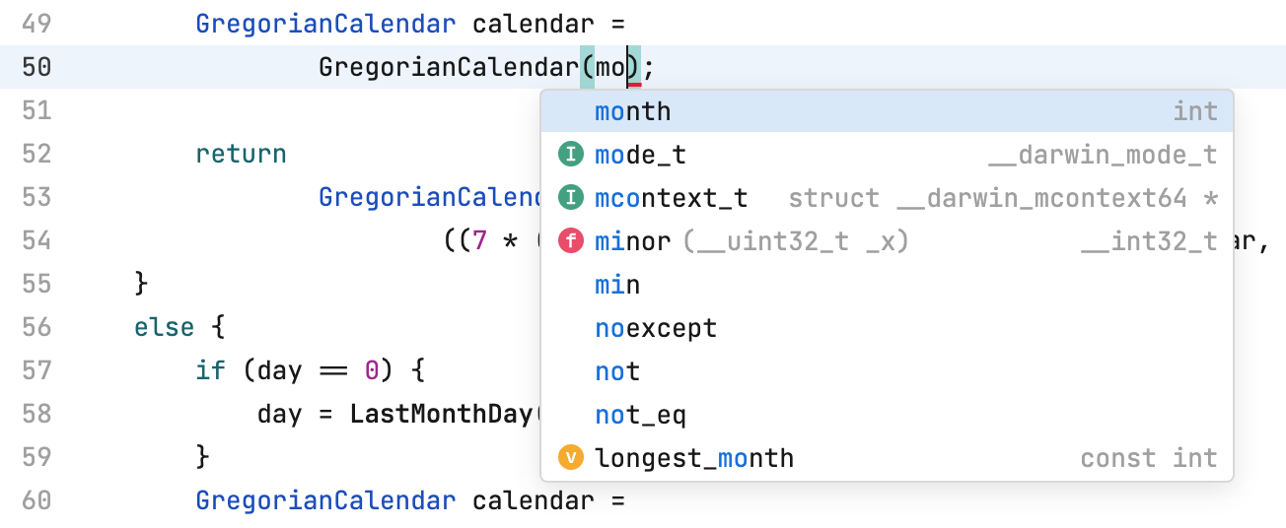Click the GregorianCalendar type on line 49
Viewport: 1286px width, 528px height.
[x=325, y=24]
